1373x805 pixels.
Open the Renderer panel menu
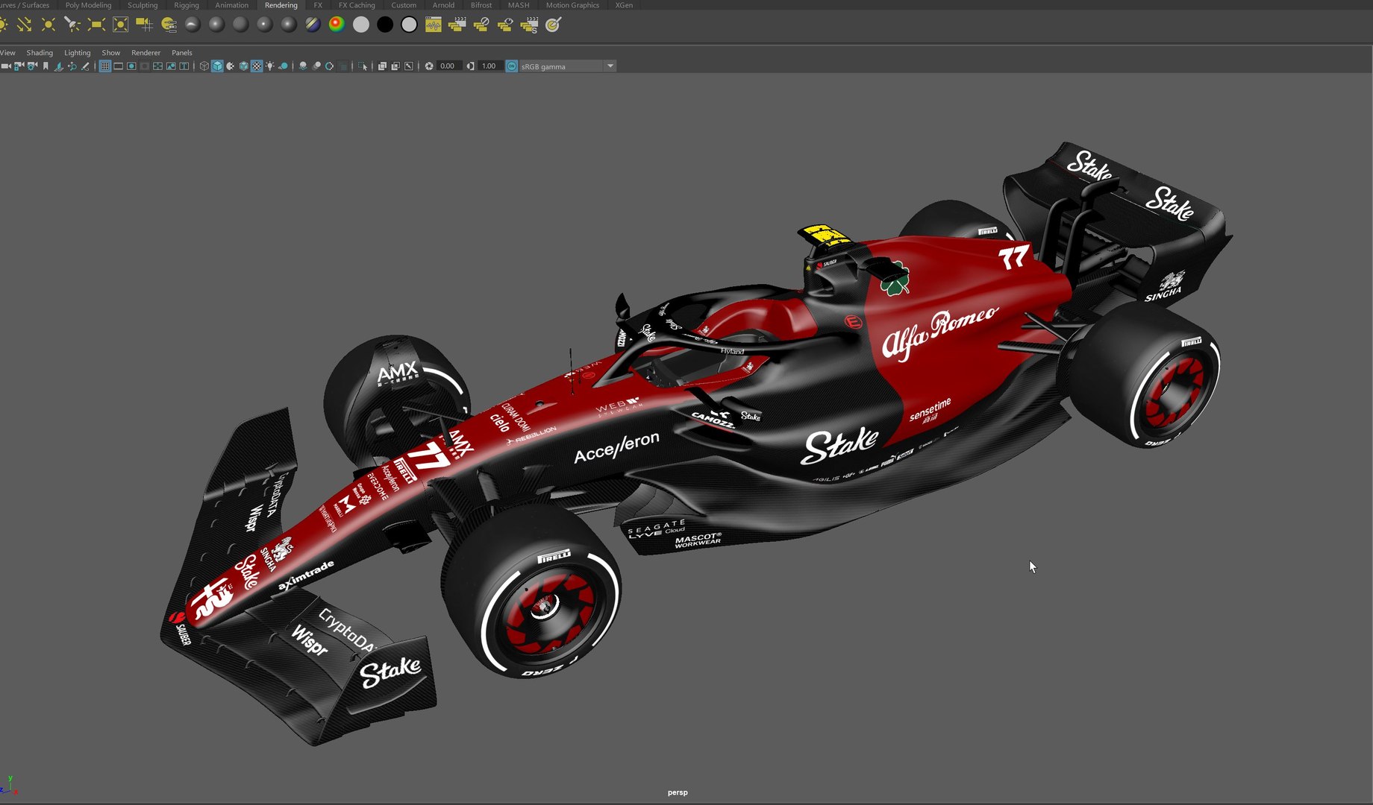click(146, 53)
